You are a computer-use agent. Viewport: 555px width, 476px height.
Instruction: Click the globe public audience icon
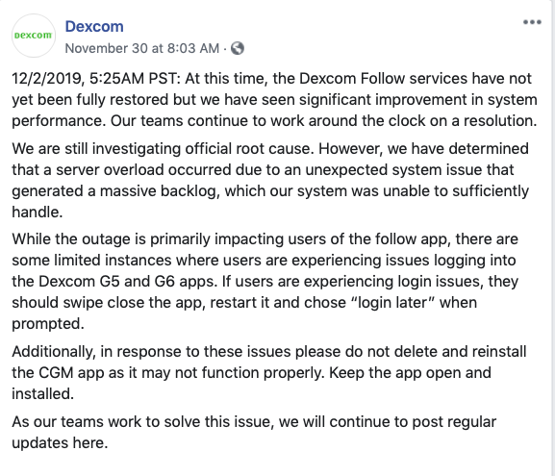[238, 48]
